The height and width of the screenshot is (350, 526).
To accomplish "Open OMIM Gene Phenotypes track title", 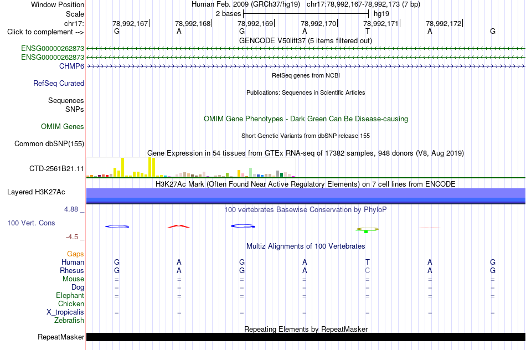I will (x=306, y=119).
